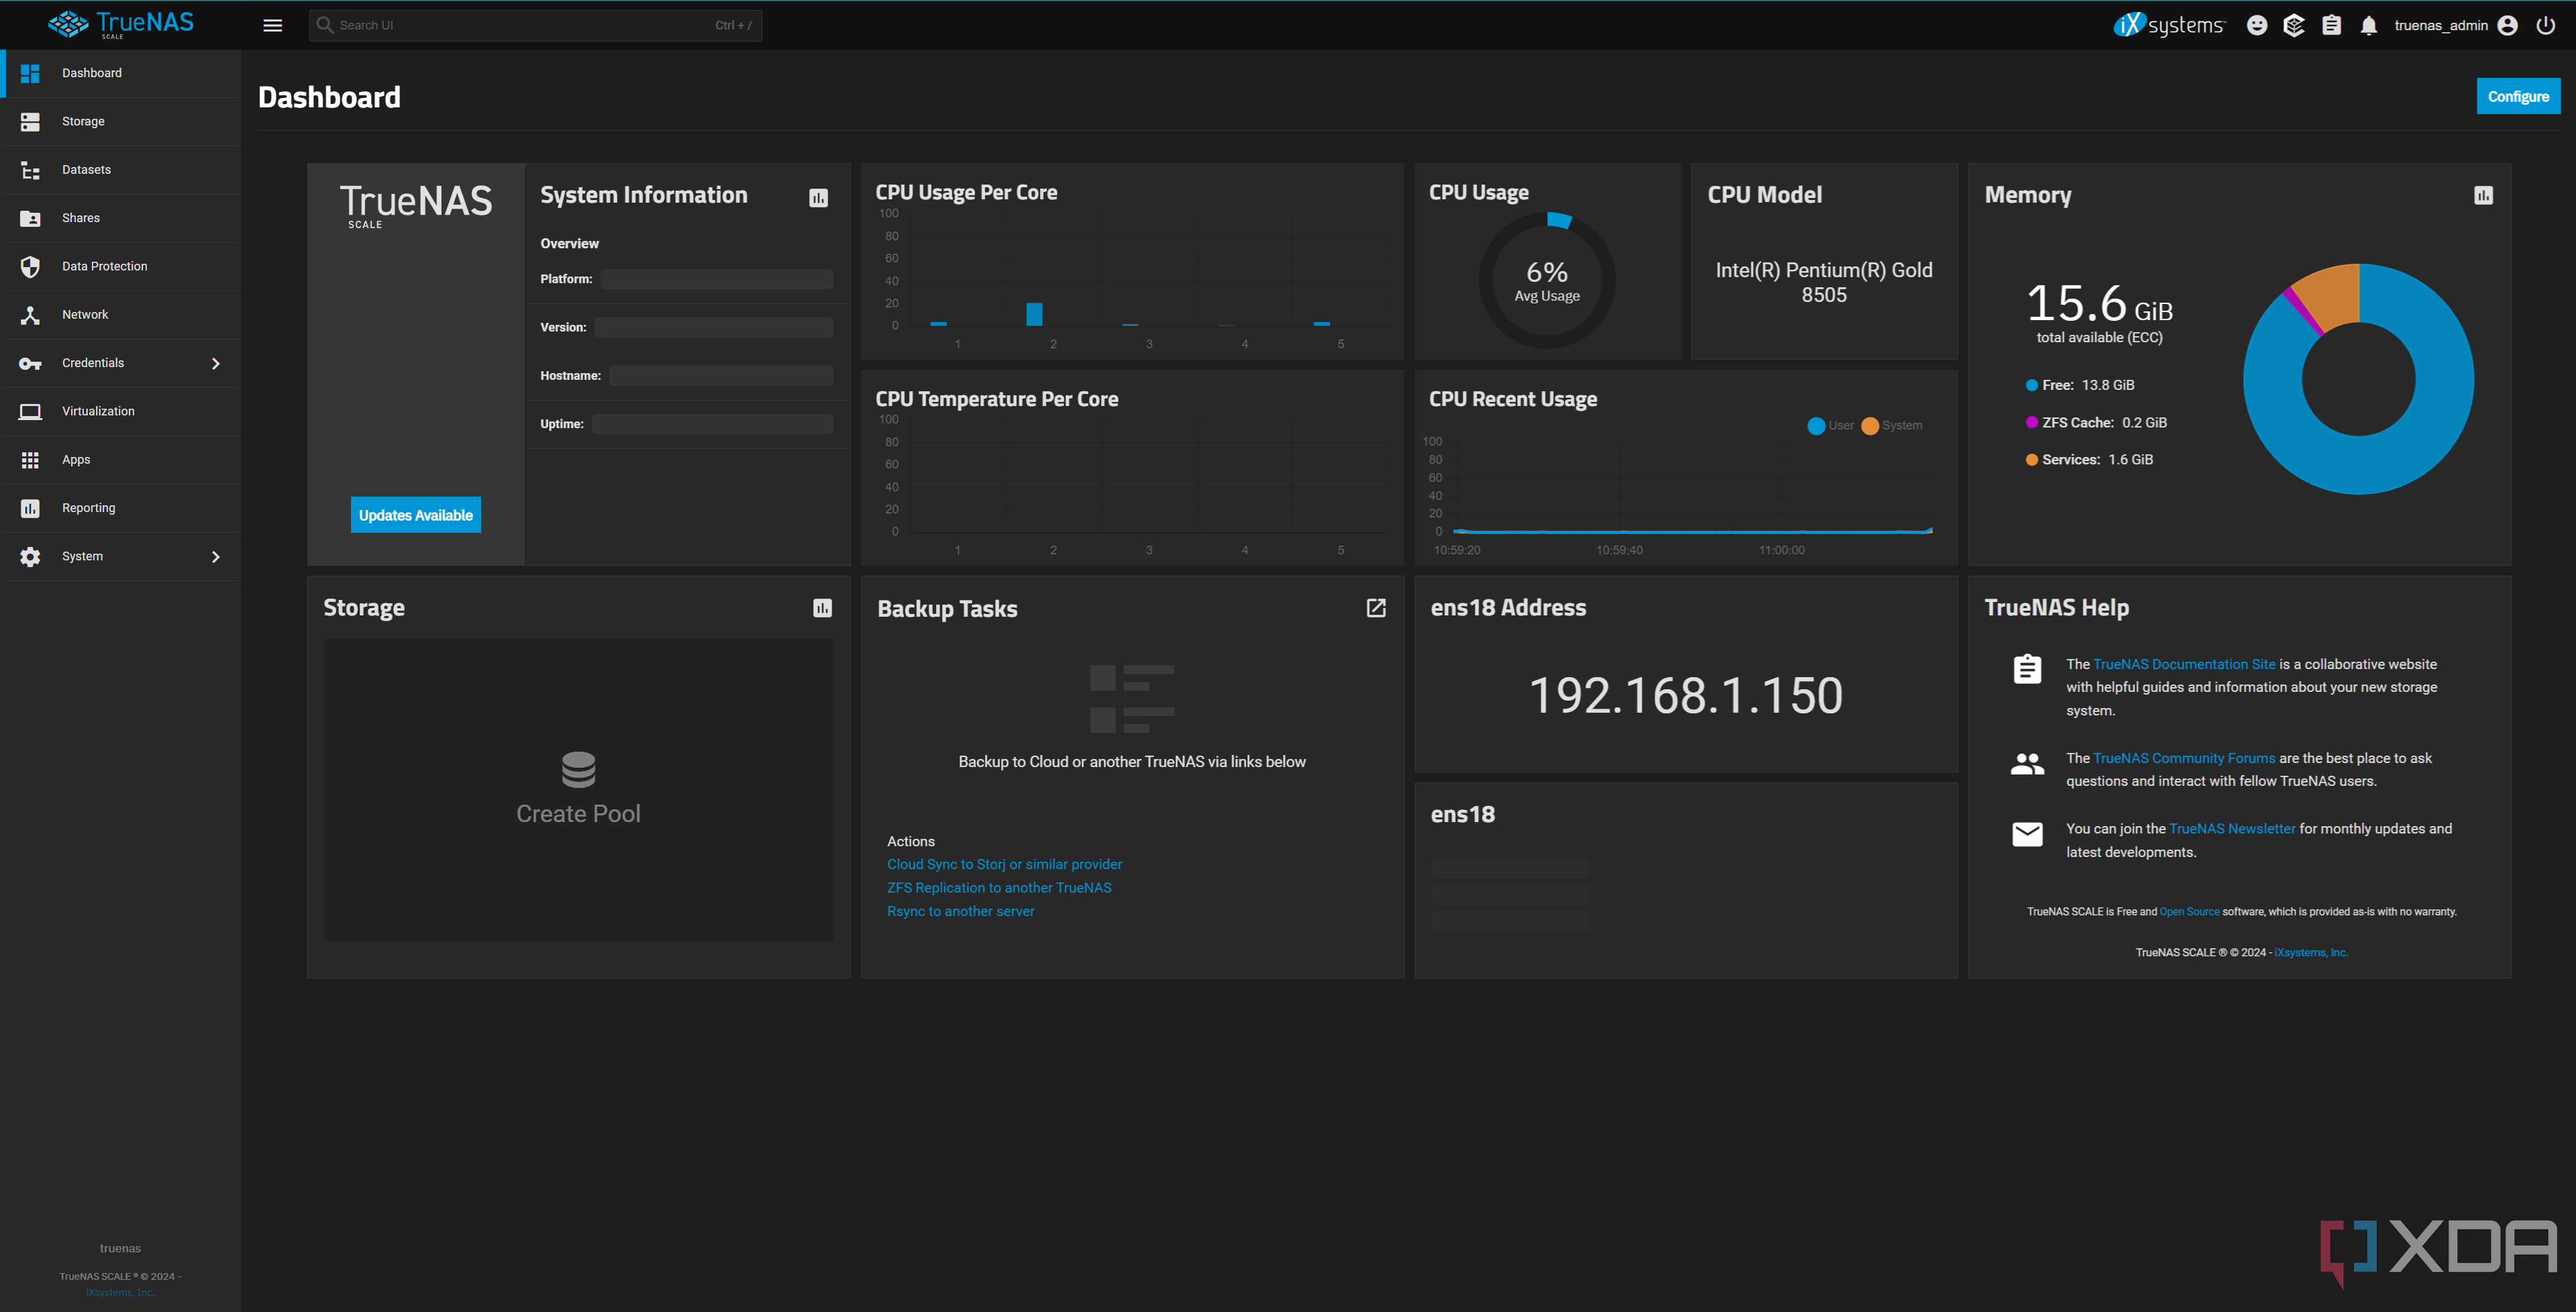Click the memory donut chart

(x=2358, y=379)
